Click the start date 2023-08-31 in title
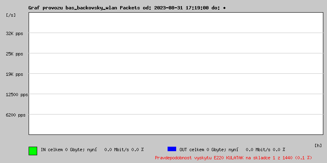 168,8
